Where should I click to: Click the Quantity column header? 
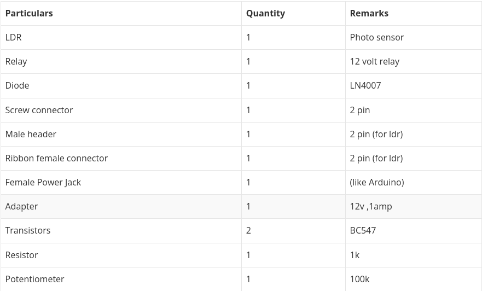point(265,13)
